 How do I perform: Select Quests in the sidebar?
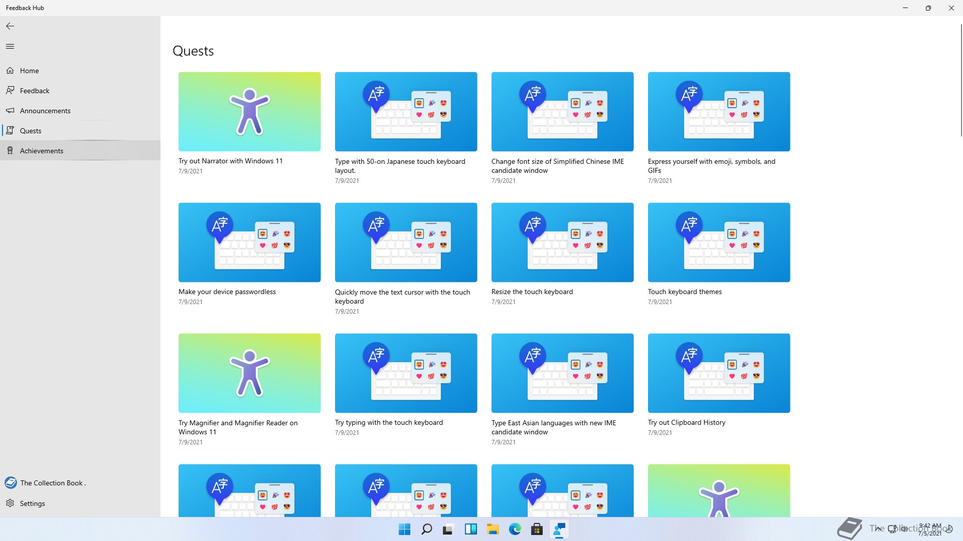80,131
